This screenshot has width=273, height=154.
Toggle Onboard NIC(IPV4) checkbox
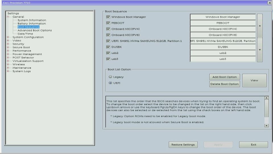point(108,29)
